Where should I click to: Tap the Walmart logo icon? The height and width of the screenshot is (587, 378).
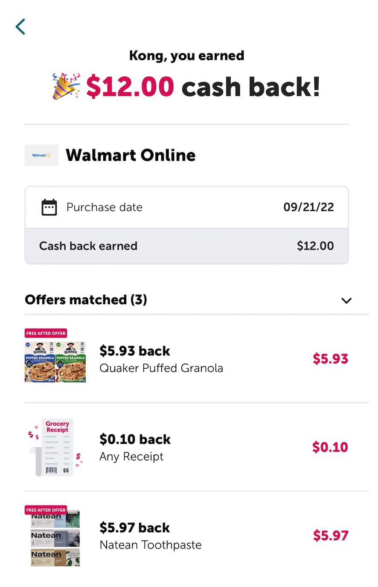coord(41,155)
